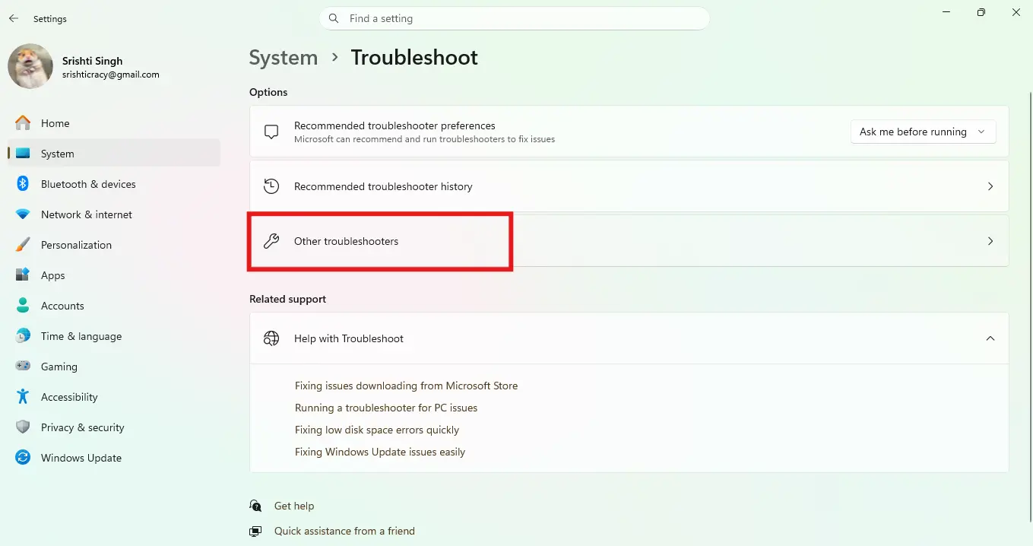This screenshot has width=1033, height=546.
Task: Select Time & language in the sidebar
Action: 81,335
